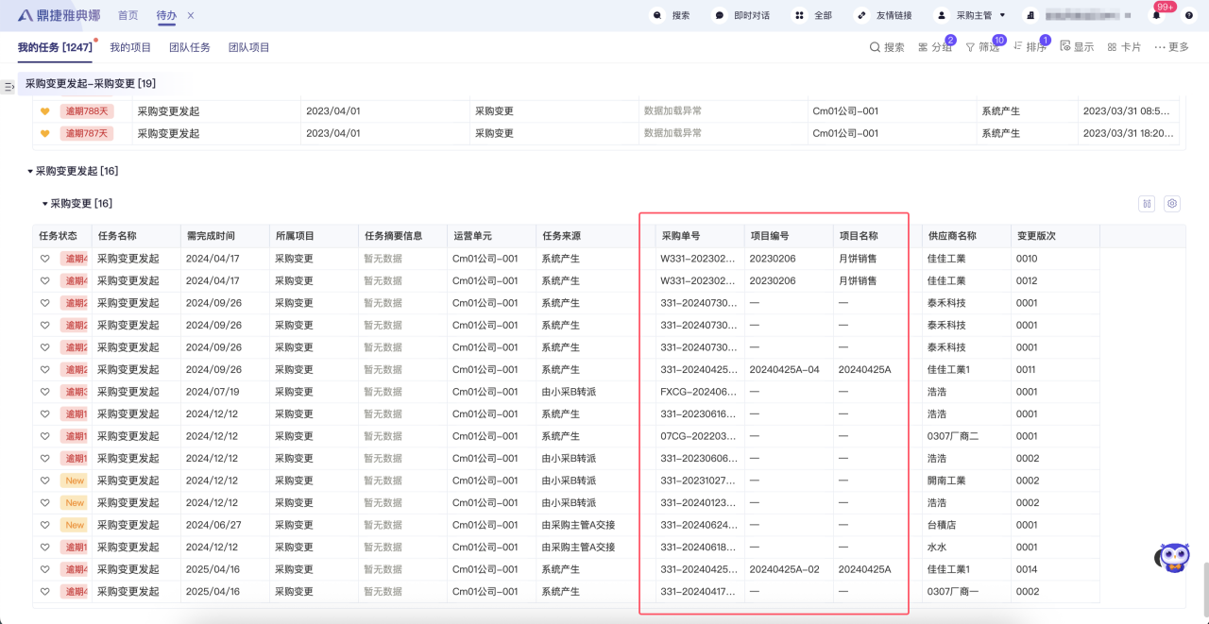The width and height of the screenshot is (1209, 624).
Task: Toggle the left sidebar expand icon
Action: pos(9,86)
